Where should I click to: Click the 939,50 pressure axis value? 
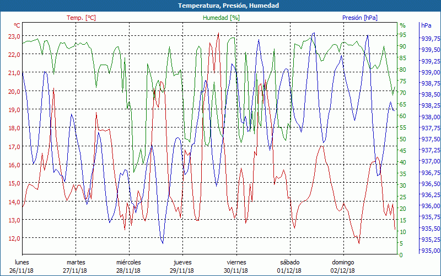click(x=431, y=50)
